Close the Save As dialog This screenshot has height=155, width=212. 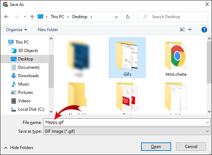pyautogui.click(x=207, y=4)
